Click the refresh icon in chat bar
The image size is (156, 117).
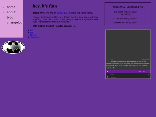pyautogui.click(x=148, y=72)
